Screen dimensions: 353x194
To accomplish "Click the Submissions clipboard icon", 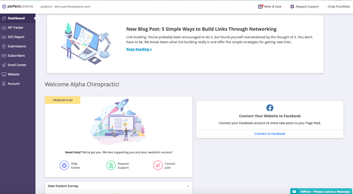I will [4, 46].
